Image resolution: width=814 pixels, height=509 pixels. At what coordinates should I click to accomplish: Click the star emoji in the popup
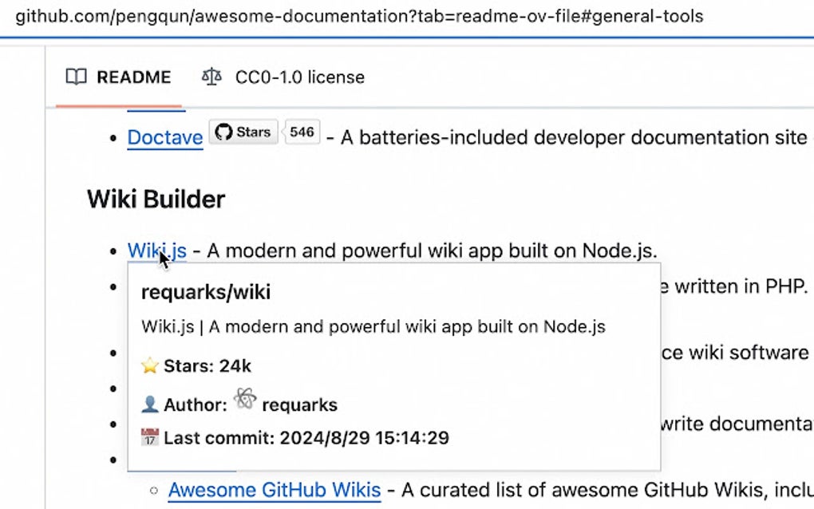[x=150, y=366]
